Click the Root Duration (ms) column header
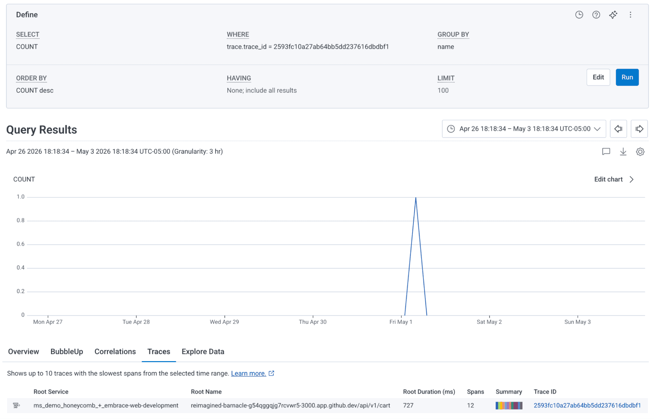Image resolution: width=654 pixels, height=419 pixels. point(429,392)
